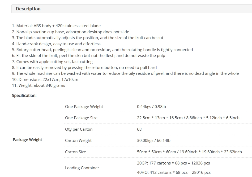Select the Loading Container label
Viewport: 252px width, 177px height.
coord(82,168)
